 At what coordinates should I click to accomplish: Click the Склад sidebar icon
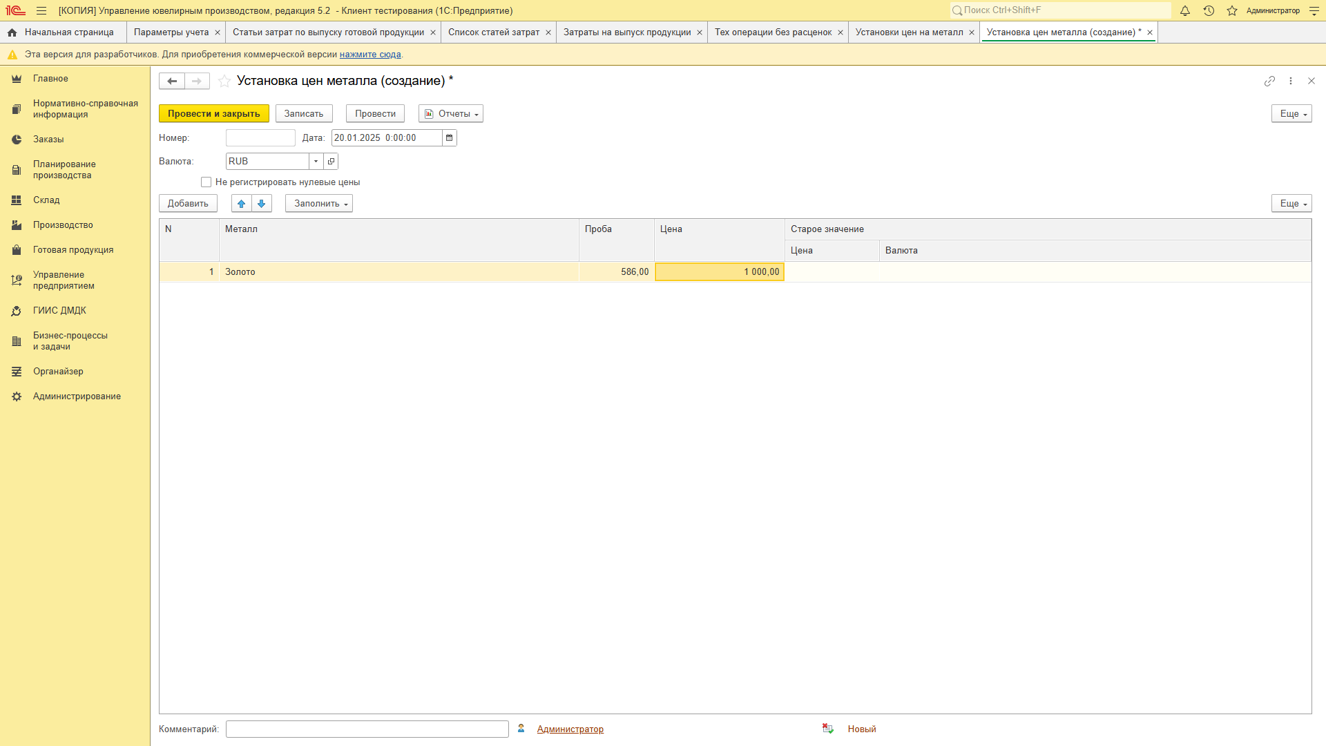17,200
